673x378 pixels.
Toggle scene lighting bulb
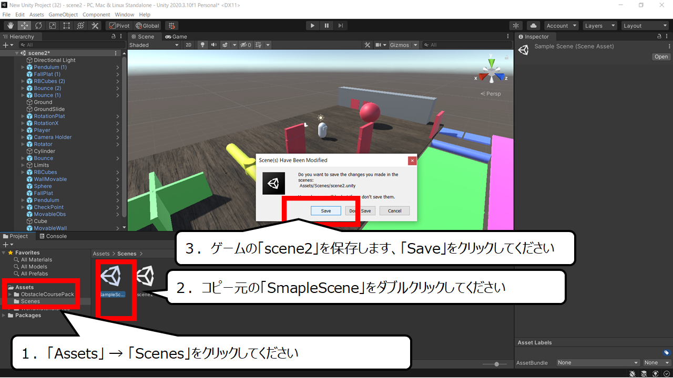pyautogui.click(x=202, y=45)
